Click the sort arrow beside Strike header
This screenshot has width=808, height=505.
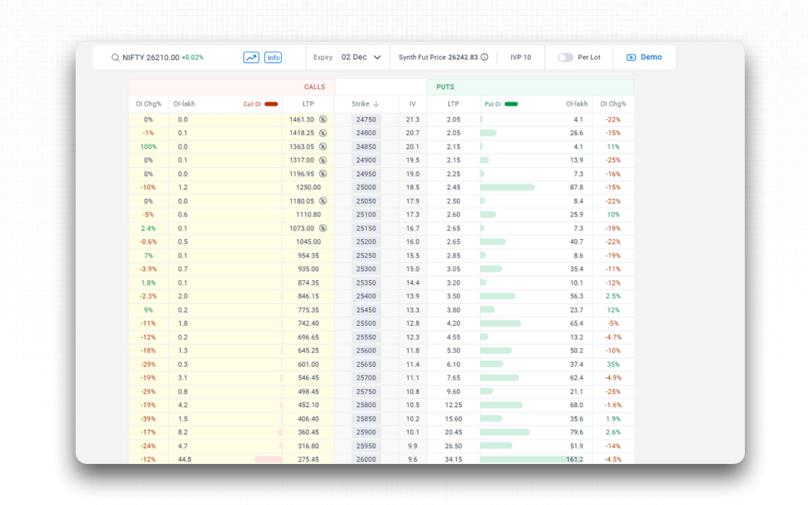(376, 104)
